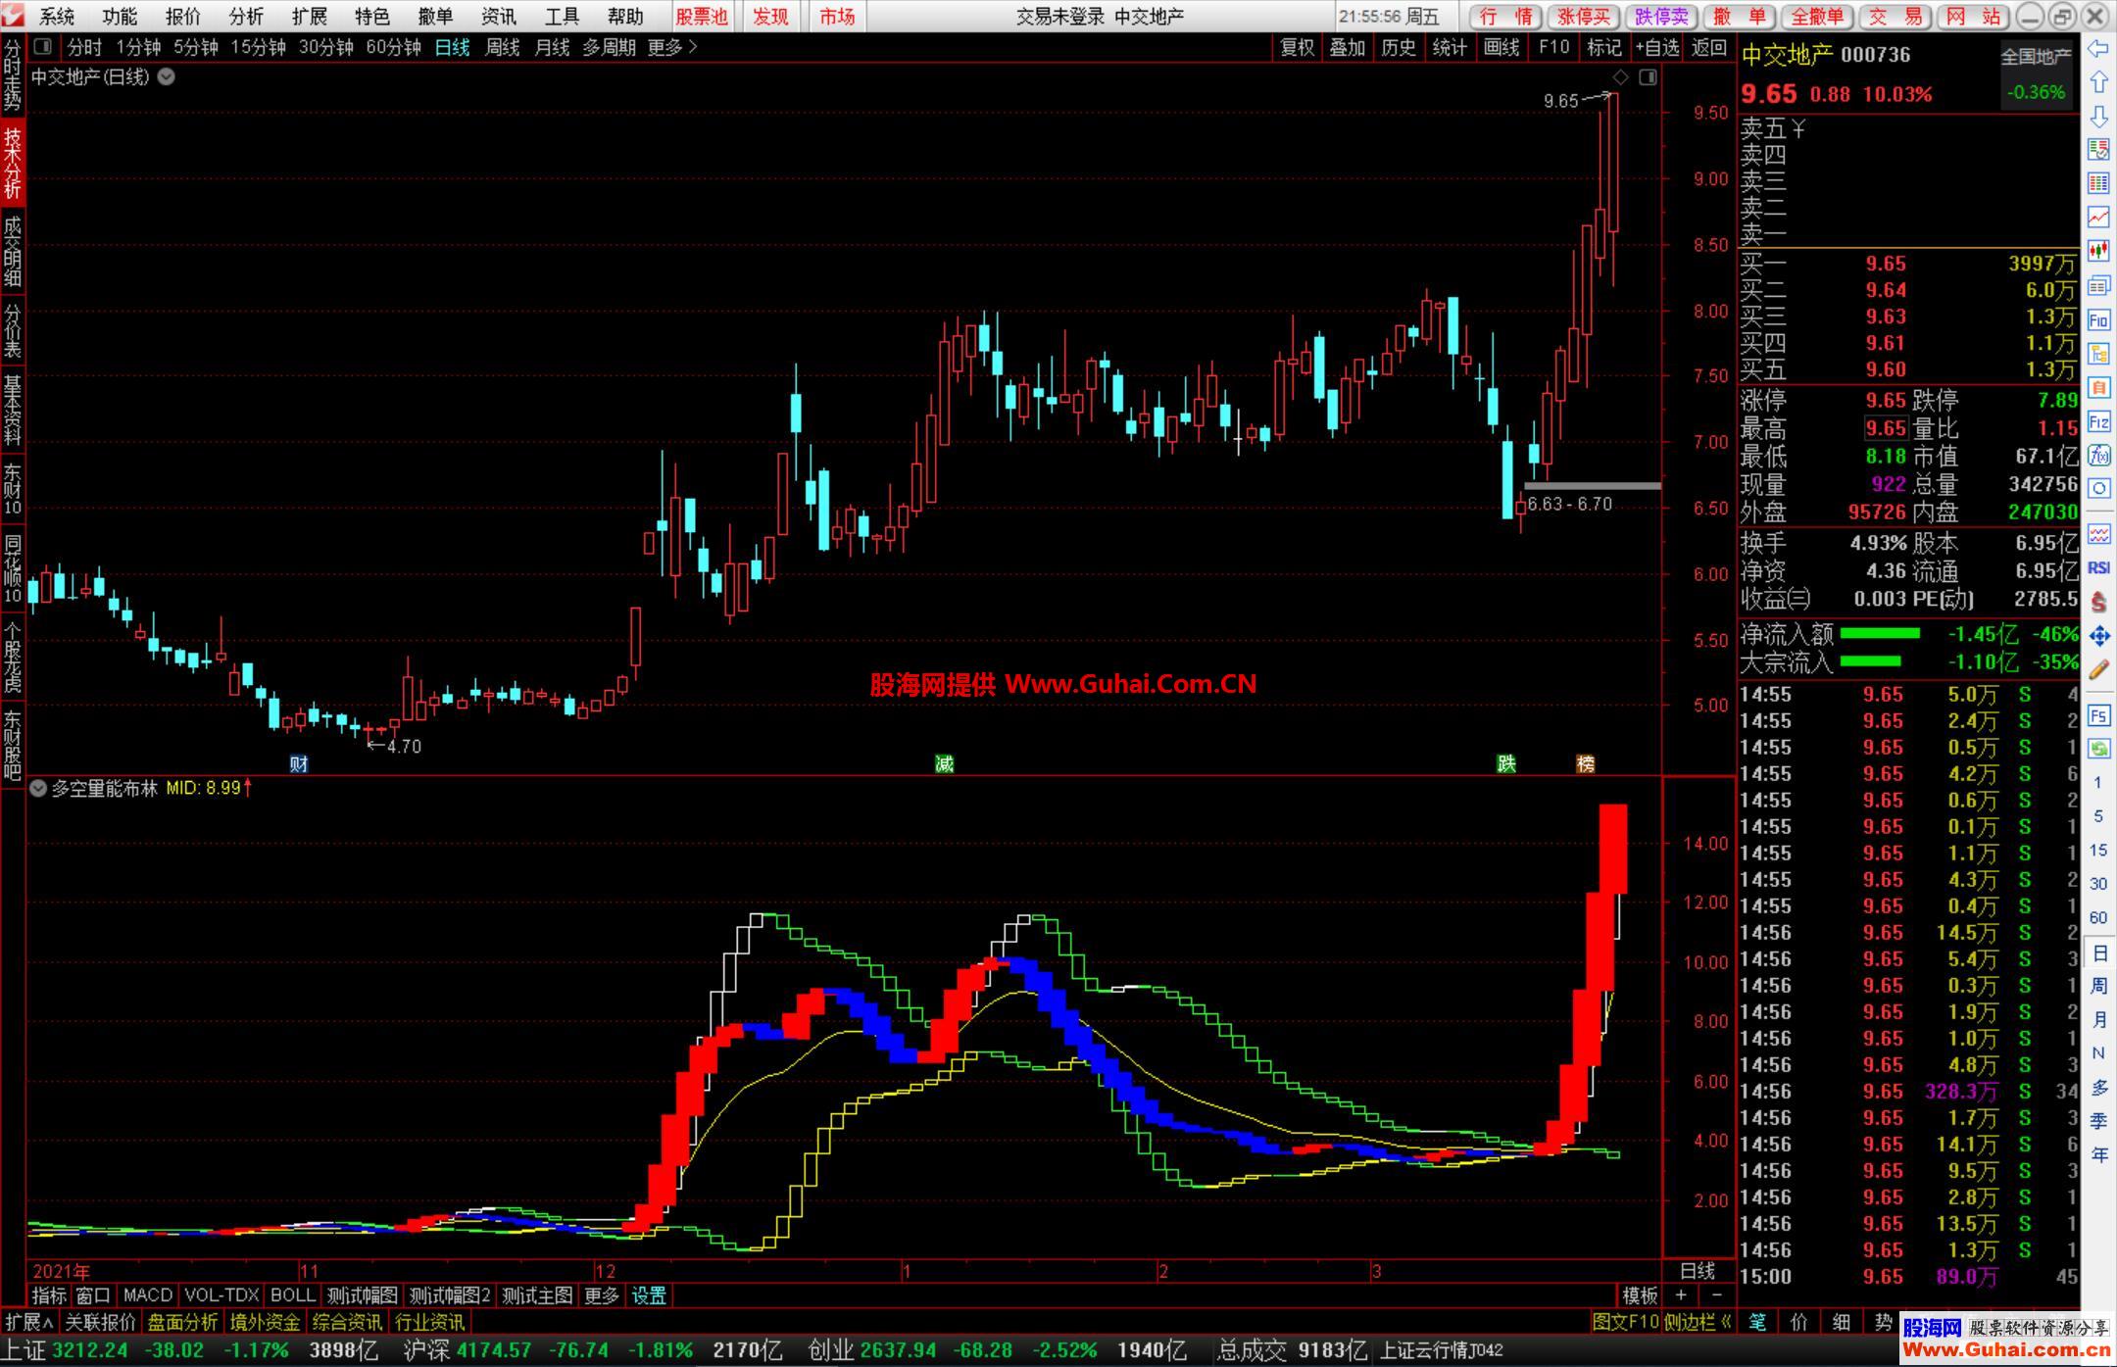2117x1367 pixels.
Task: Switch chart to 30分钟 period
Action: [325, 47]
